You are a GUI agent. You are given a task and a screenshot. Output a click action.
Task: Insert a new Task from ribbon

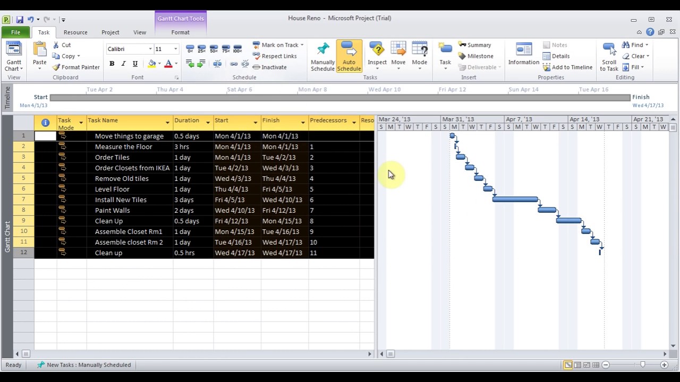(x=445, y=56)
